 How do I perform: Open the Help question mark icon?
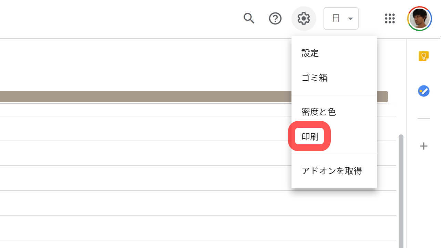(275, 19)
